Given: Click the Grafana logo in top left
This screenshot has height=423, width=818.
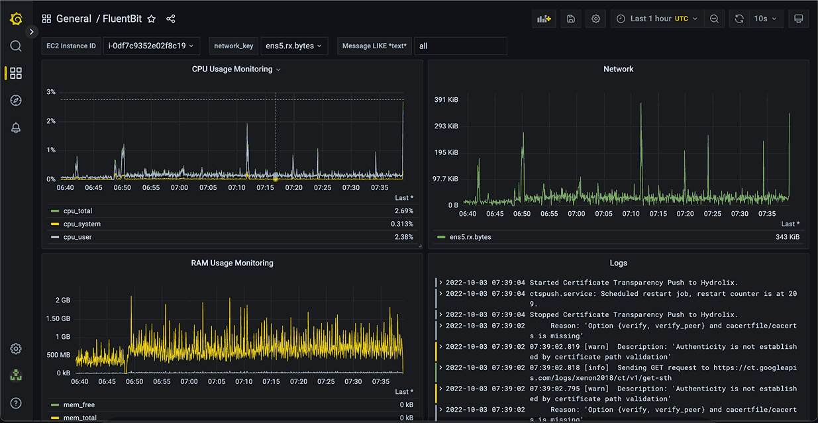Looking at the screenshot, I should 15,19.
